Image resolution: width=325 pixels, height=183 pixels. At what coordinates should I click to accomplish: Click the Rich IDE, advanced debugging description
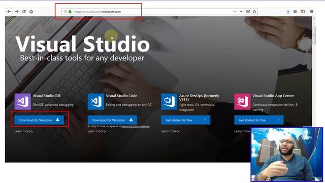click(x=53, y=105)
